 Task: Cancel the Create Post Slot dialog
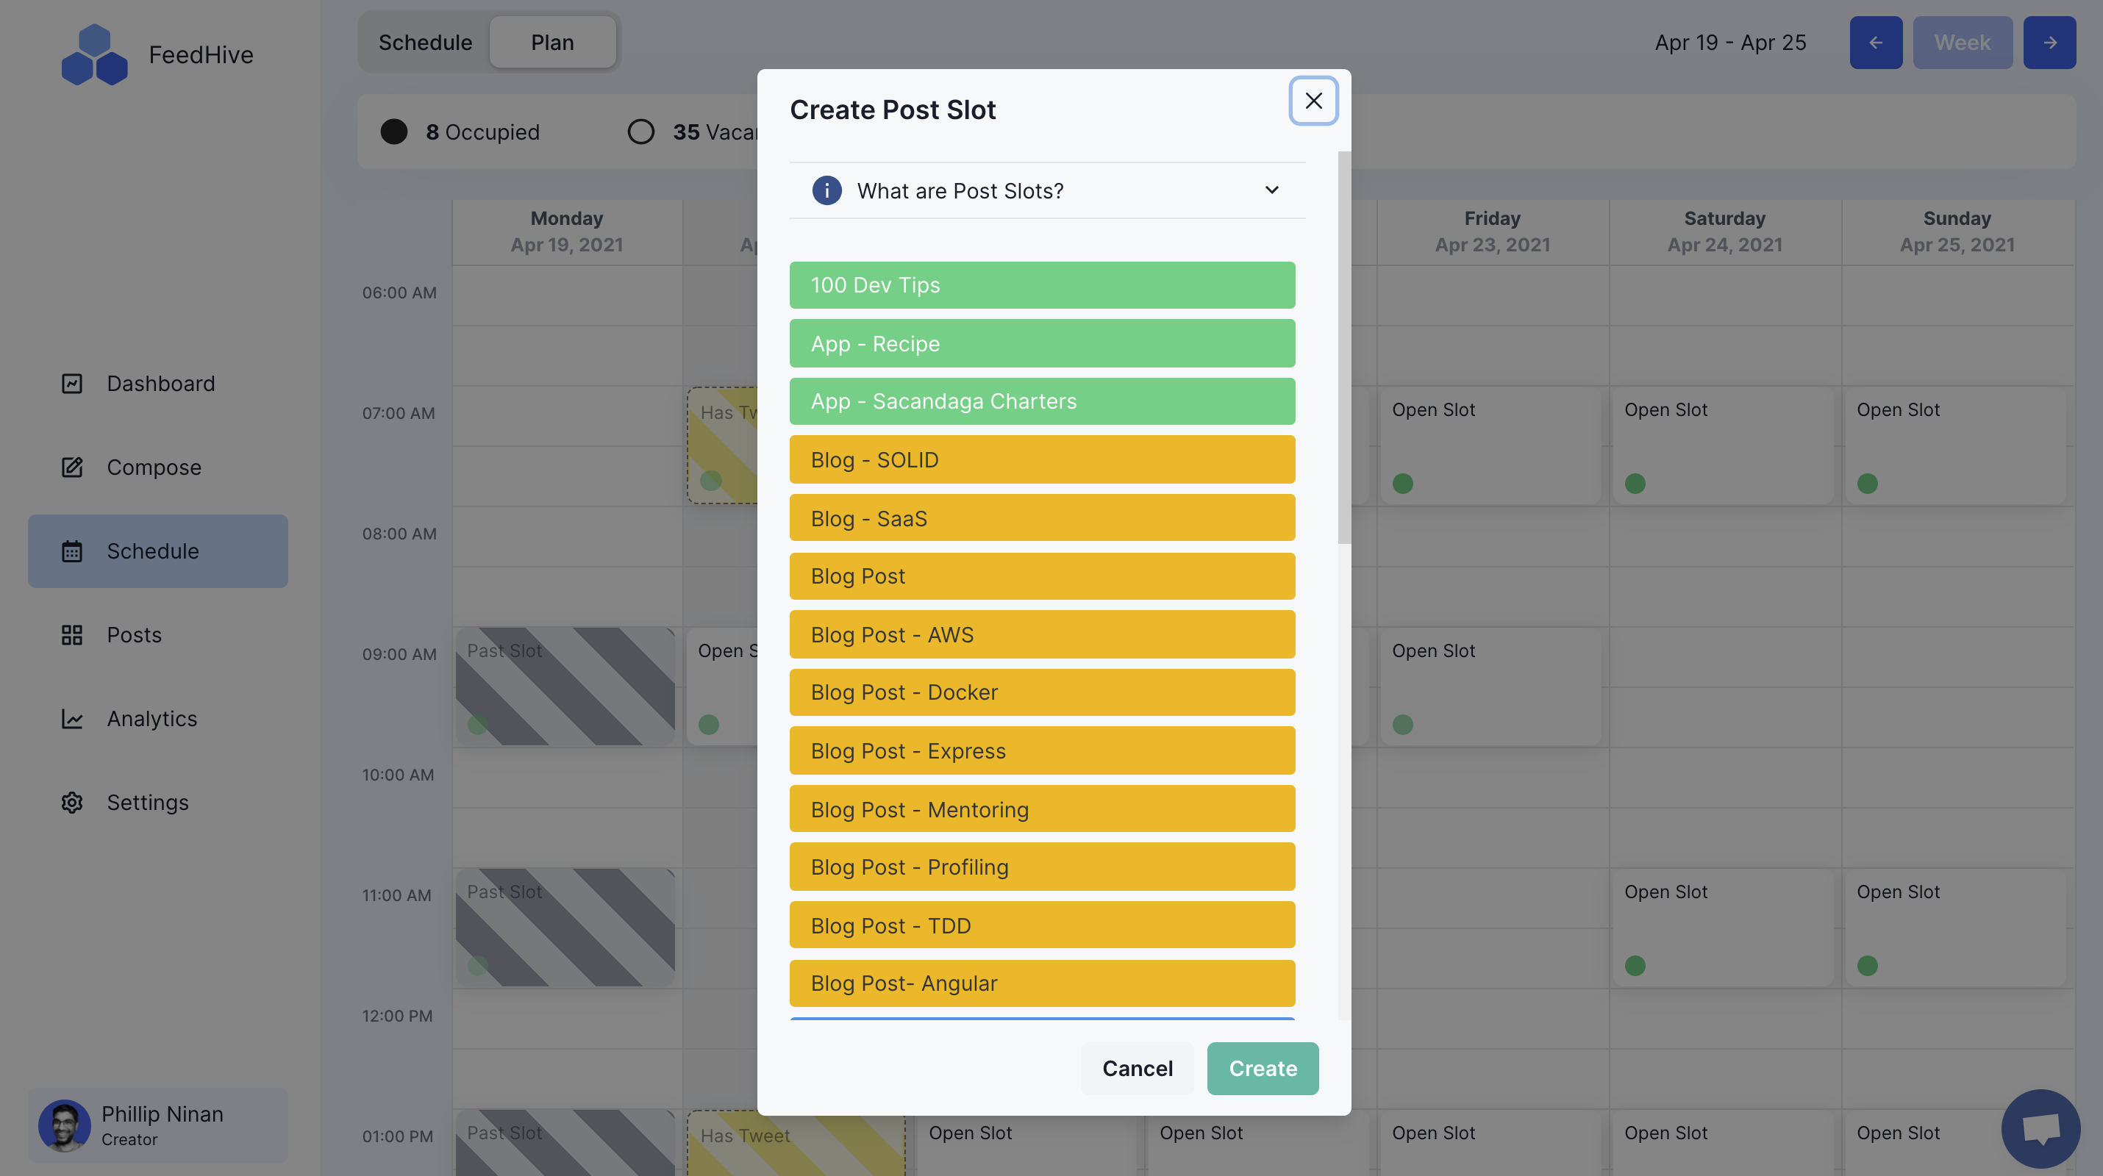coord(1138,1068)
